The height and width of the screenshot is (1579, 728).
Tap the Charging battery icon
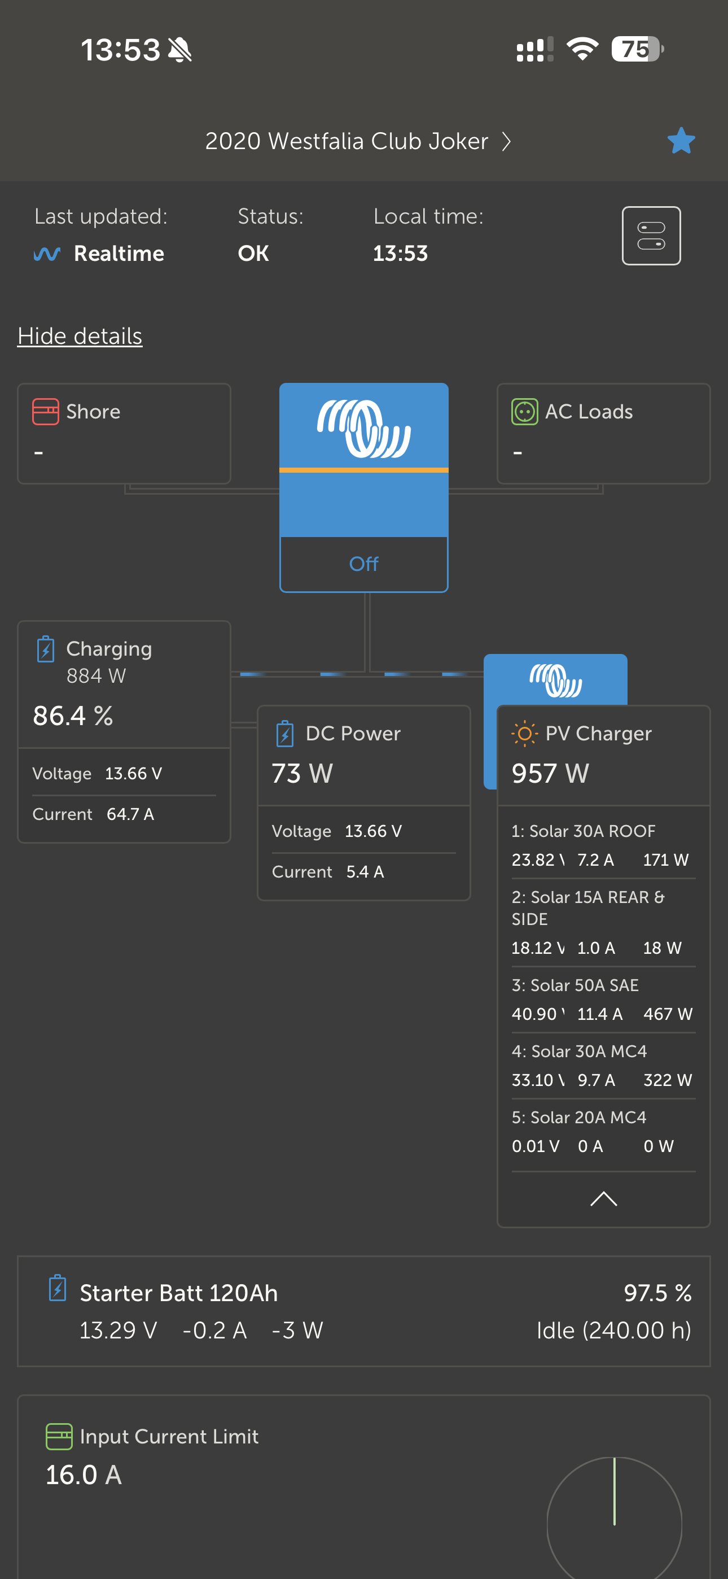[x=46, y=649]
